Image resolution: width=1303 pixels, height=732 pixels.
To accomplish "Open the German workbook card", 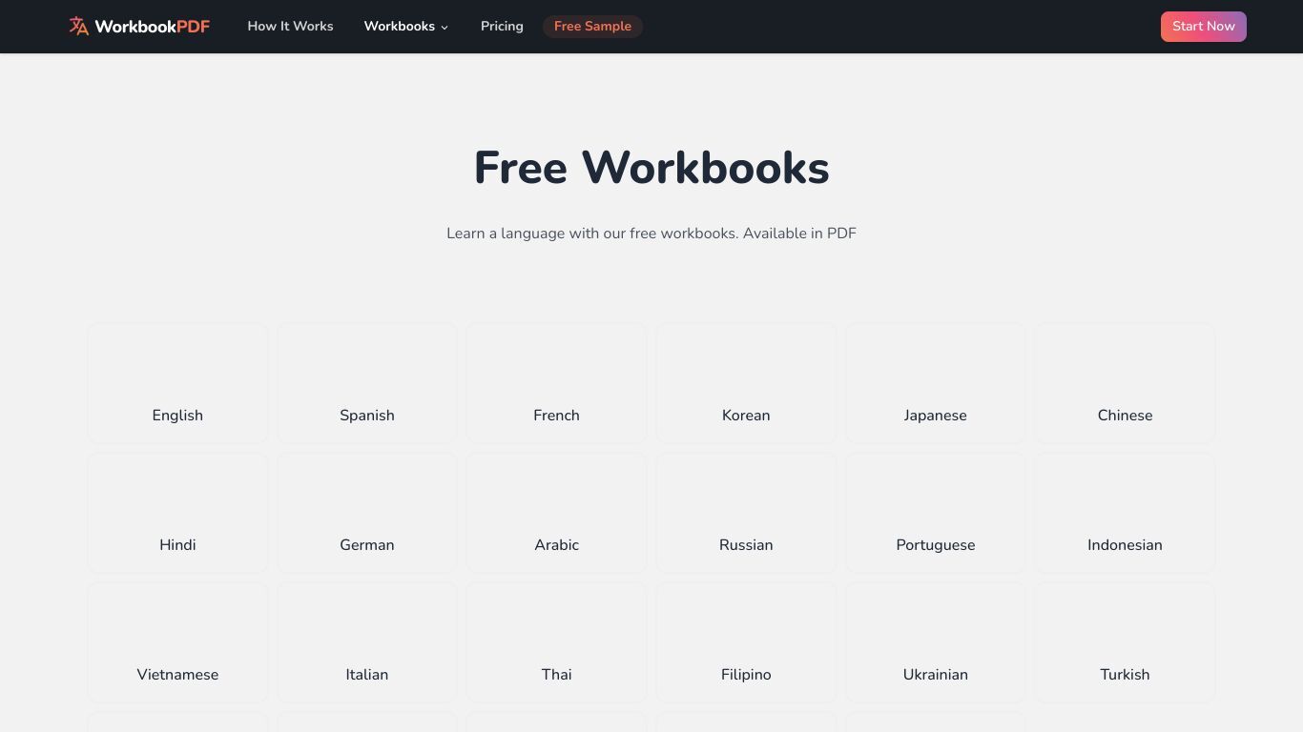I will coord(367,513).
